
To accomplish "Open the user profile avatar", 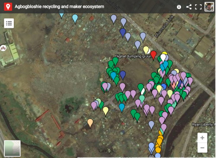I will click(209, 7).
